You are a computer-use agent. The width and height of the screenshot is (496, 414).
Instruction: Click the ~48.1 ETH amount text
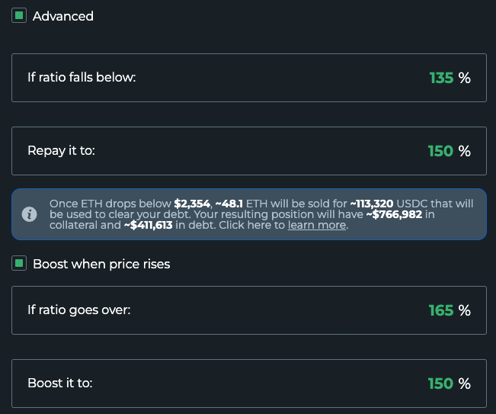pos(229,204)
